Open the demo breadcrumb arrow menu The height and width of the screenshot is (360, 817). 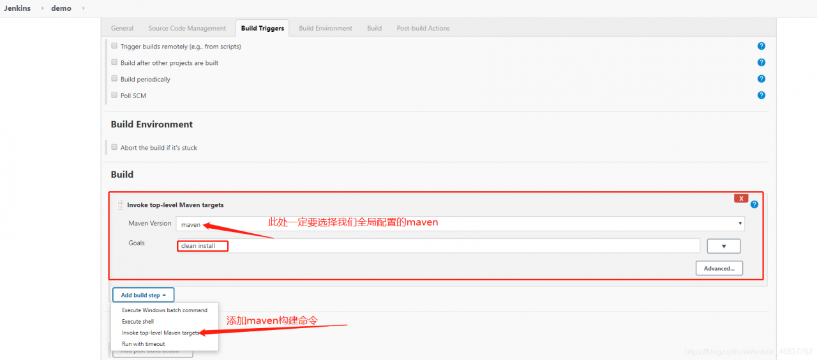click(x=83, y=8)
